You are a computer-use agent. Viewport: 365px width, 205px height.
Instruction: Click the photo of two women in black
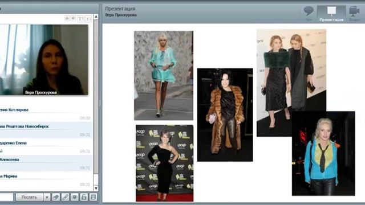point(291,83)
